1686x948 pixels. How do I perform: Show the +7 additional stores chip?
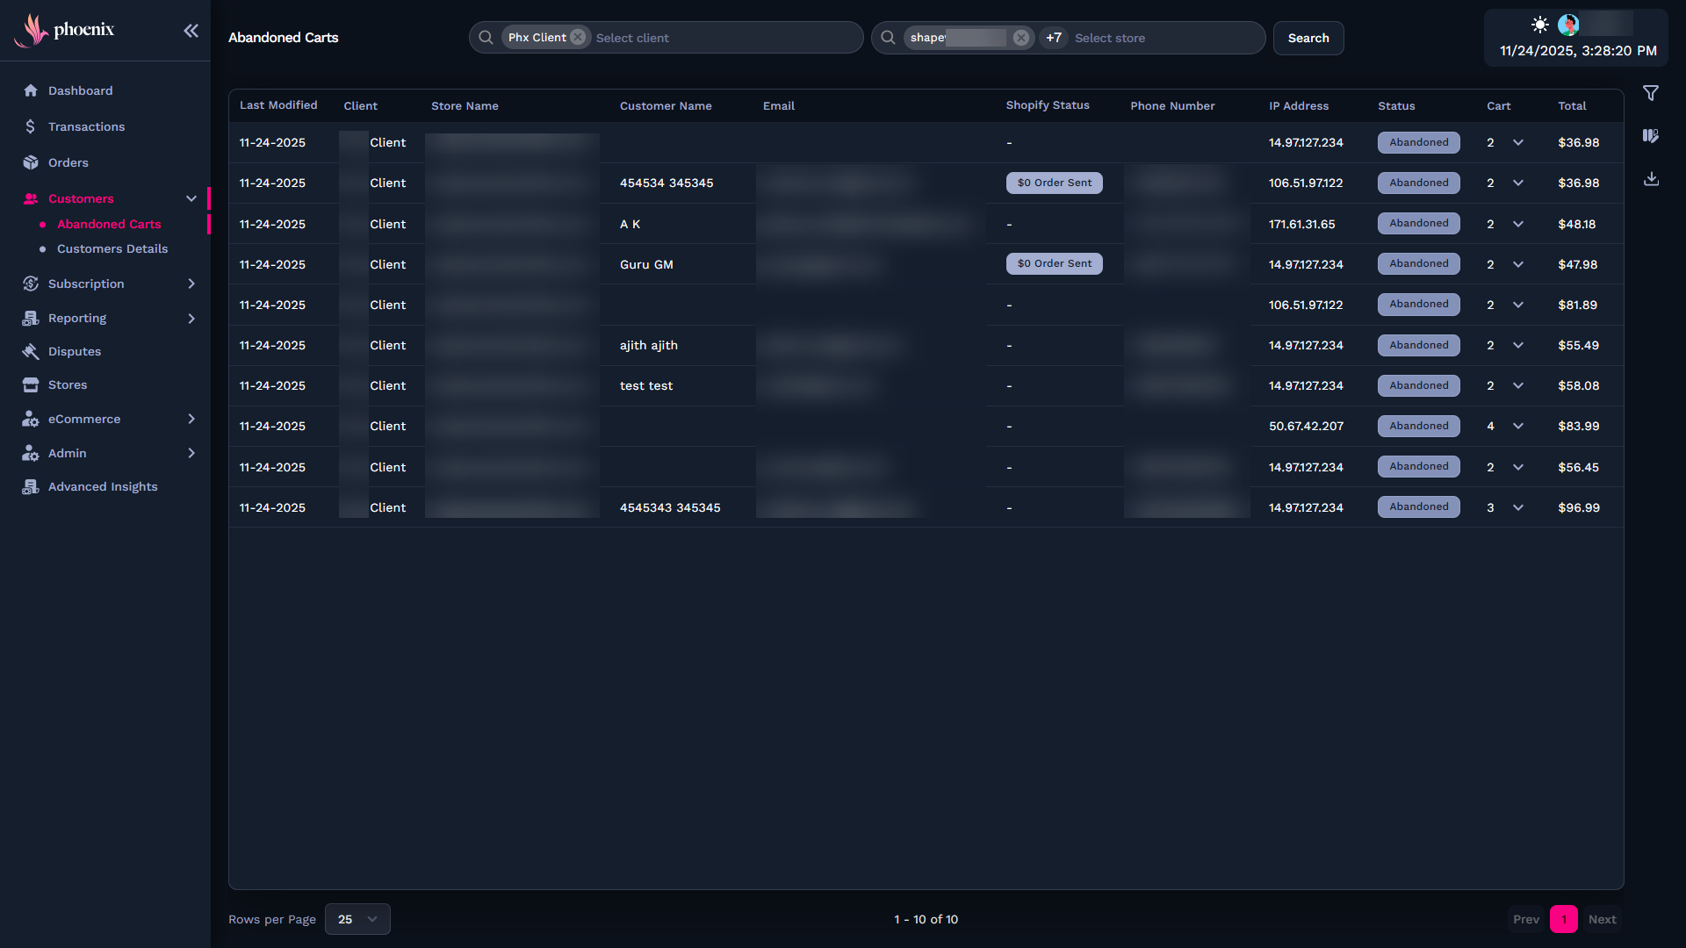click(1054, 38)
